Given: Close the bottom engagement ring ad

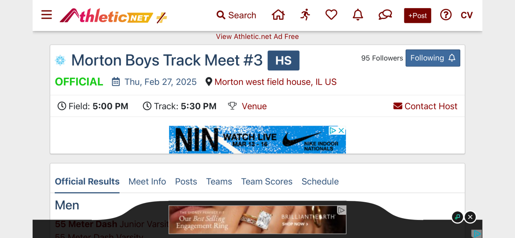Looking at the screenshot, I should 470,217.
